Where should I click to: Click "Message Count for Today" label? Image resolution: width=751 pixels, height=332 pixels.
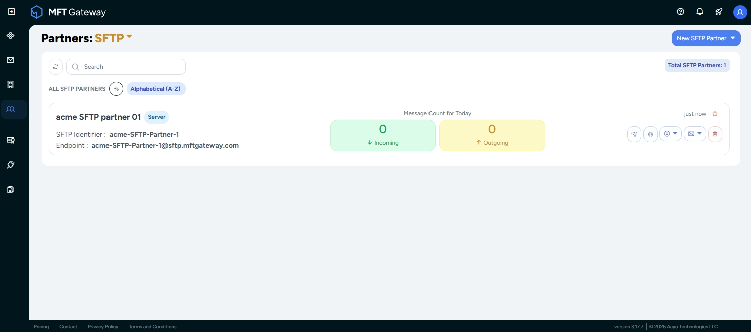(x=438, y=113)
